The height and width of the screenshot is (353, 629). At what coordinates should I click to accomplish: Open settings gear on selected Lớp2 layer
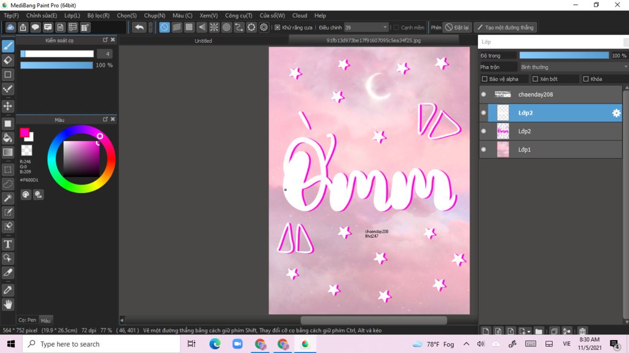[x=616, y=113]
